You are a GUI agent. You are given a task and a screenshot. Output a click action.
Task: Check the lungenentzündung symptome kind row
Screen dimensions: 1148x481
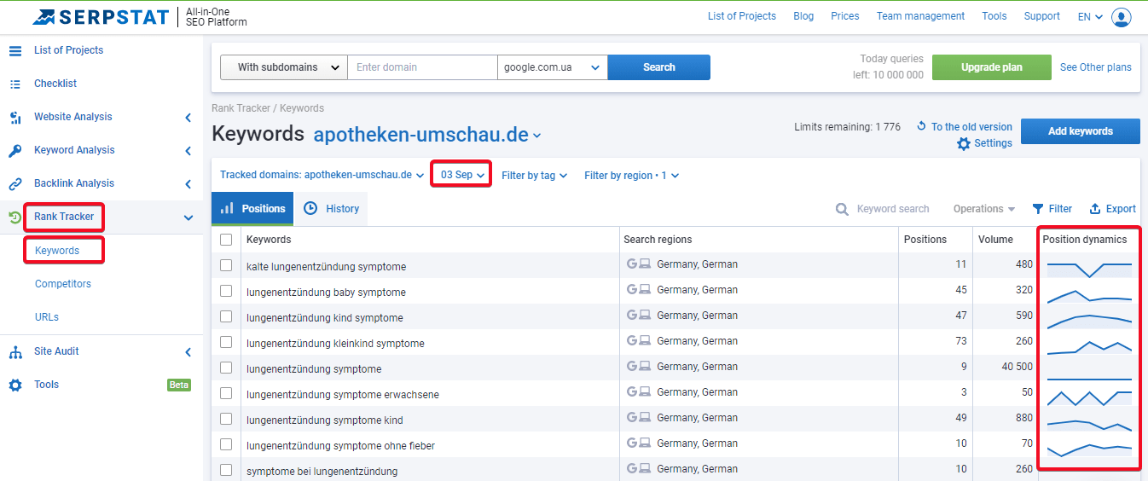226,419
